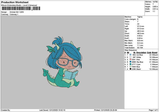Click the 'Code' column header
Screen dimensions: 159x112
[x=149, y=53]
